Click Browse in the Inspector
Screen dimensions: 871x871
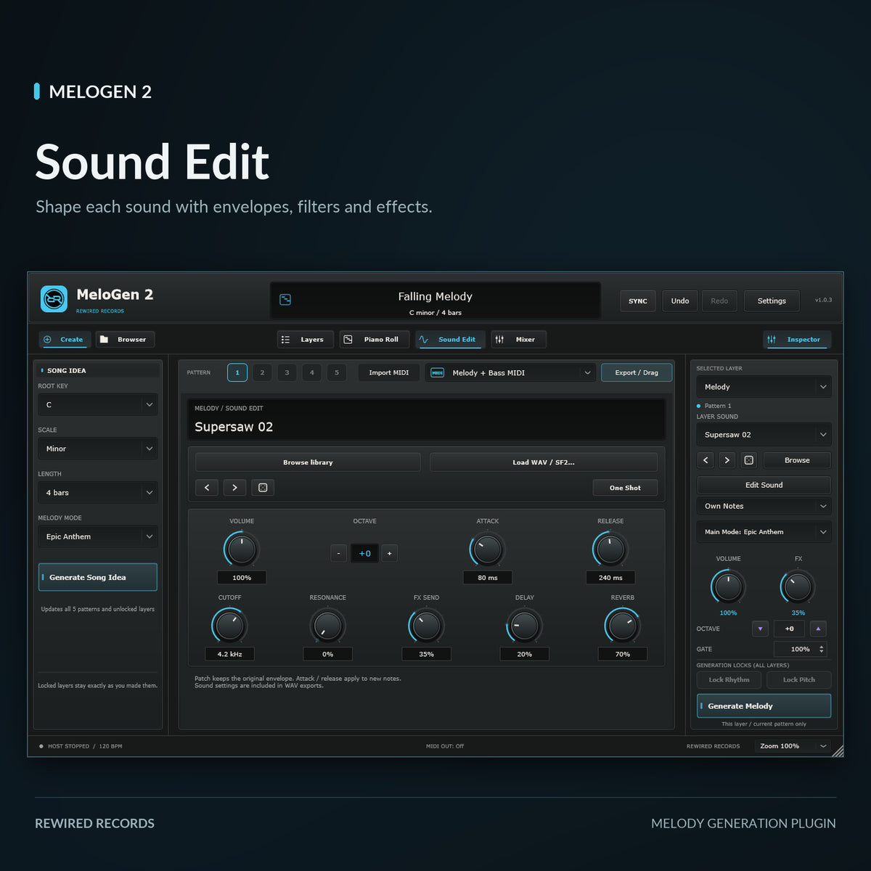[797, 460]
